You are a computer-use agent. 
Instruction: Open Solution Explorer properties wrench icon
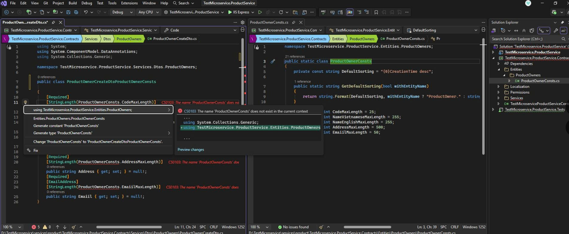[556, 31]
